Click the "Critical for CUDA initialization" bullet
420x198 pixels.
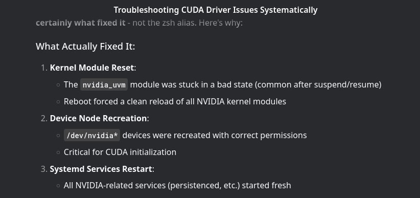point(120,152)
